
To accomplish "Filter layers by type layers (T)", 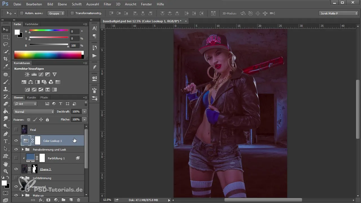I will (x=61, y=104).
